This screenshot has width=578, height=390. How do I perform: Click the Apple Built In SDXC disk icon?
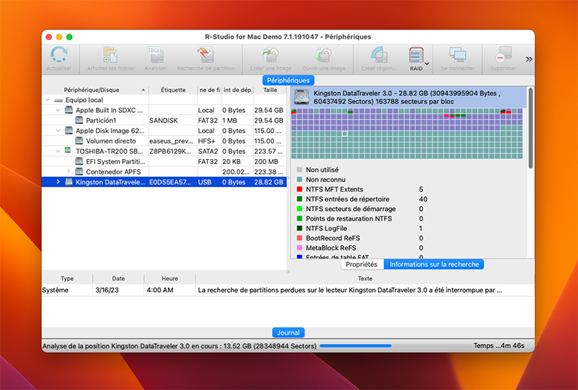[x=68, y=110]
